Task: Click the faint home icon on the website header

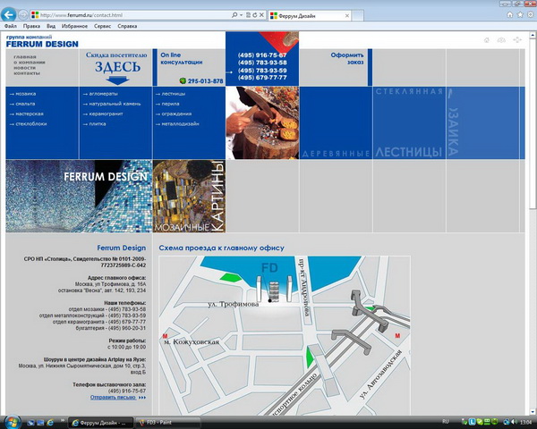Action: click(x=487, y=40)
